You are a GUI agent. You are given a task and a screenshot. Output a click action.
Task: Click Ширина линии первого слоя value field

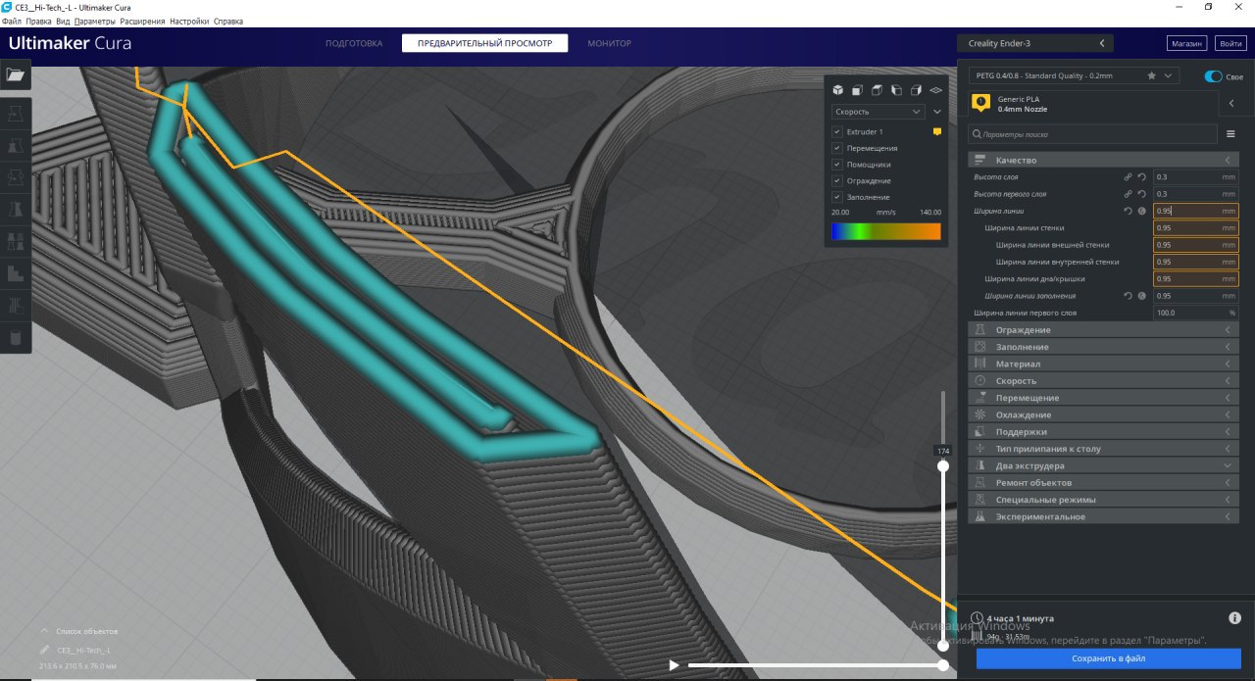(1195, 313)
